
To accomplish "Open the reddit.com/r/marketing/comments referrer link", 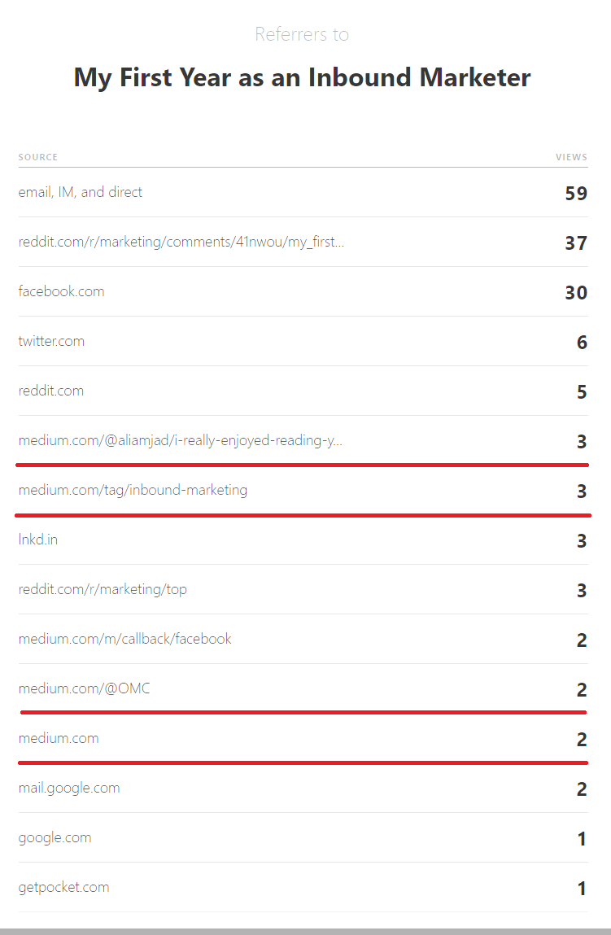I will (x=181, y=242).
